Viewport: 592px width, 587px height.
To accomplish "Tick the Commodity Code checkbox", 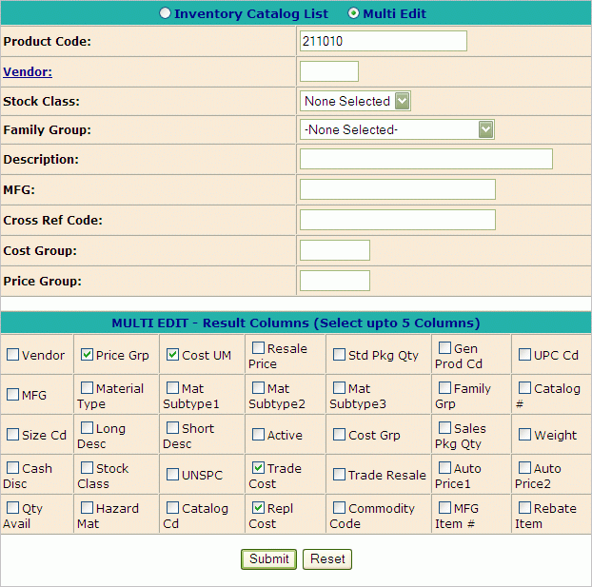I will pyautogui.click(x=339, y=508).
